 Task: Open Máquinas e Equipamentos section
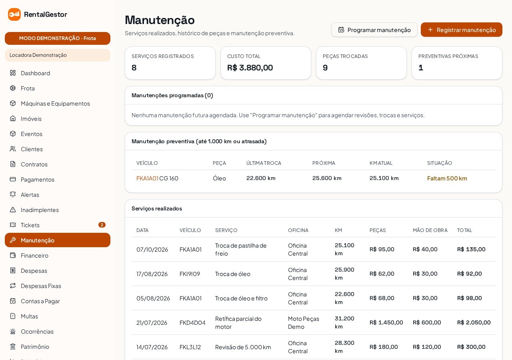58,103
